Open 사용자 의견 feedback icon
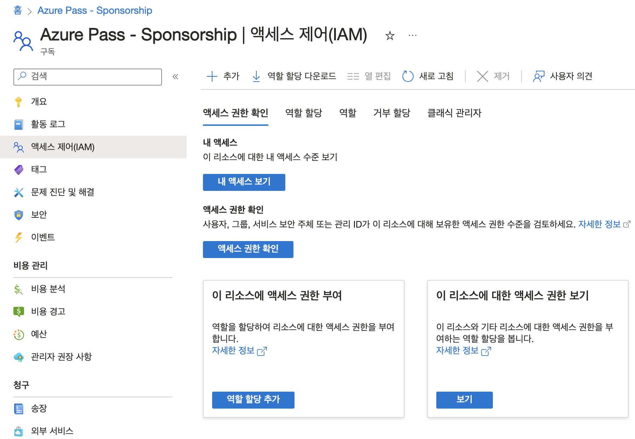Viewport: 635px width, 439px height. coord(538,76)
